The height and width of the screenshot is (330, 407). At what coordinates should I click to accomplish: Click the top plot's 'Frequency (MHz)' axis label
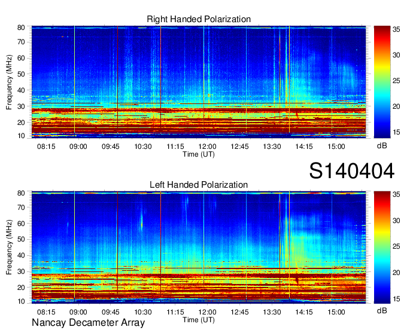click(x=9, y=82)
